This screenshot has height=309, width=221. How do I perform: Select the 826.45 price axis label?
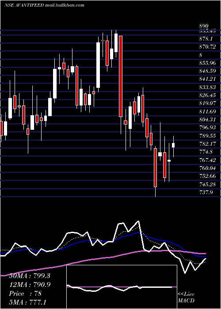[x=207, y=95]
